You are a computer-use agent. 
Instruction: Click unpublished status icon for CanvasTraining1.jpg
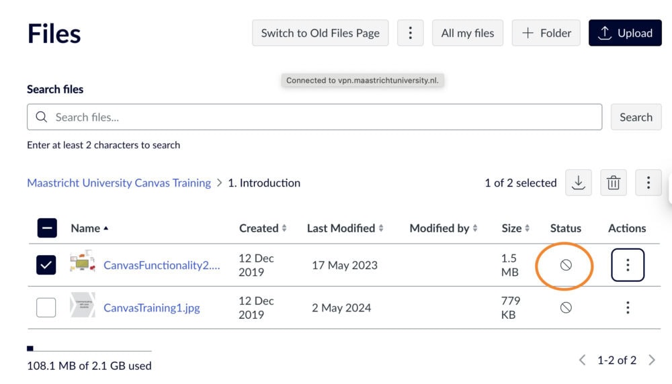tap(566, 307)
